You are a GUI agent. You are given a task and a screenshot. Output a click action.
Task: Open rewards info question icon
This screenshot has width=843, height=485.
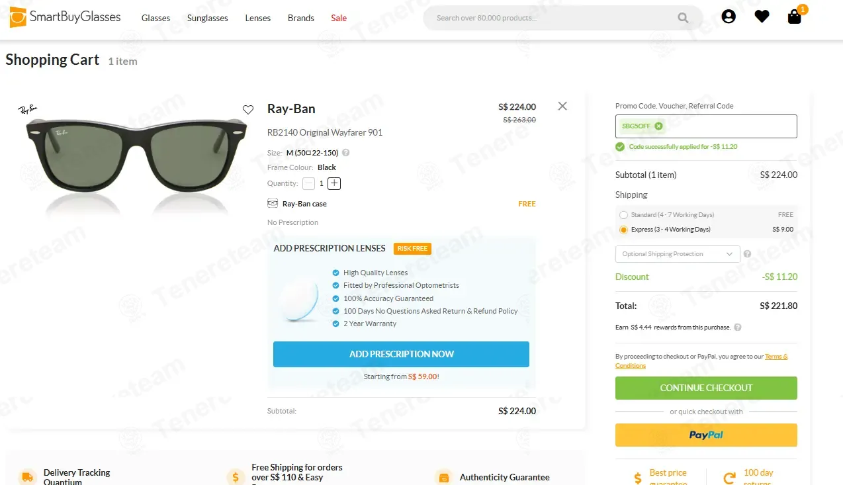coord(738,328)
